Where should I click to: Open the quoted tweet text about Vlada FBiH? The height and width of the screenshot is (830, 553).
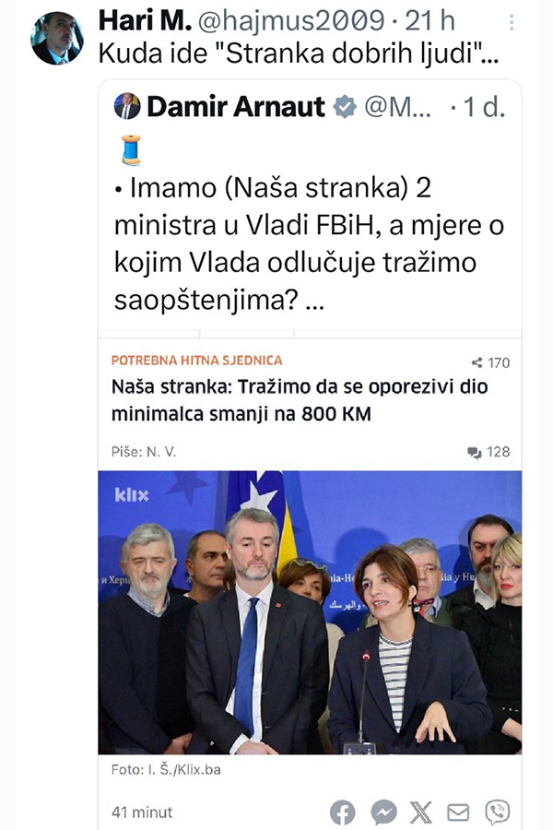pyautogui.click(x=309, y=243)
